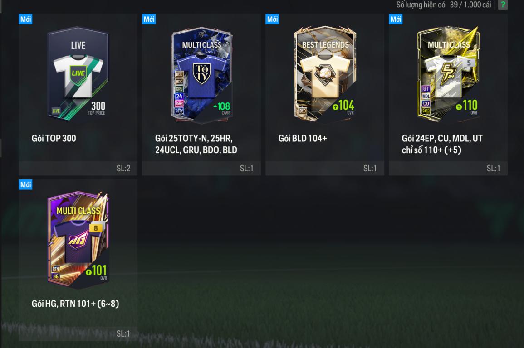Open the purple HG Multi Class 101 pack
This screenshot has width=524, height=348.
tap(78, 240)
